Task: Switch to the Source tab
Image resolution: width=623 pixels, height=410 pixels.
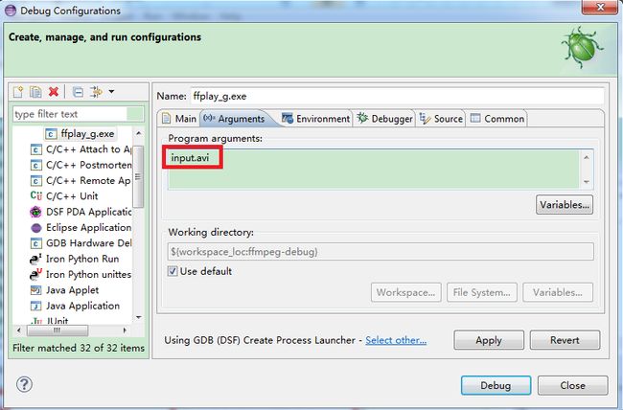Action: tap(441, 119)
